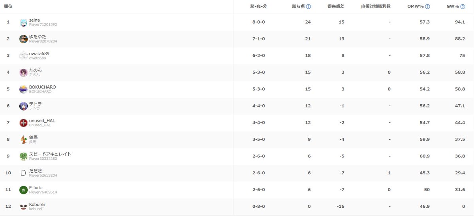Image resolution: width=474 pixels, height=216 pixels.
Task: Click ゆたゆた's points value 21
Action: [308, 39]
